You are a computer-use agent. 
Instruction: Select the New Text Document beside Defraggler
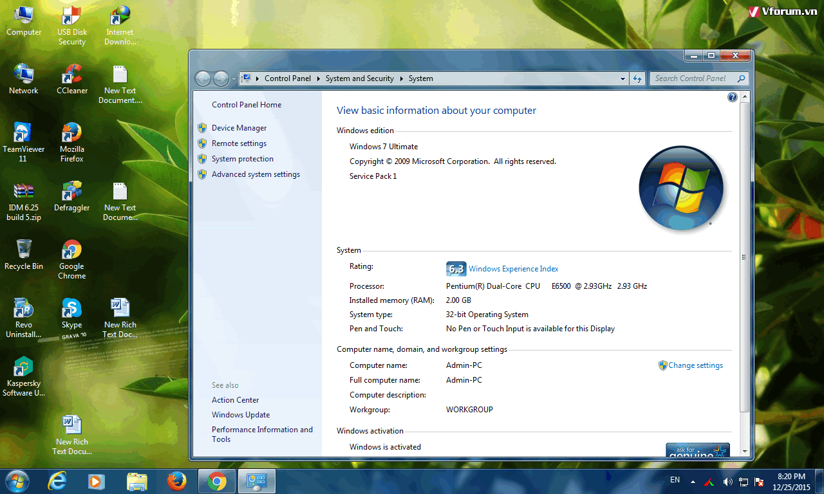(120, 201)
